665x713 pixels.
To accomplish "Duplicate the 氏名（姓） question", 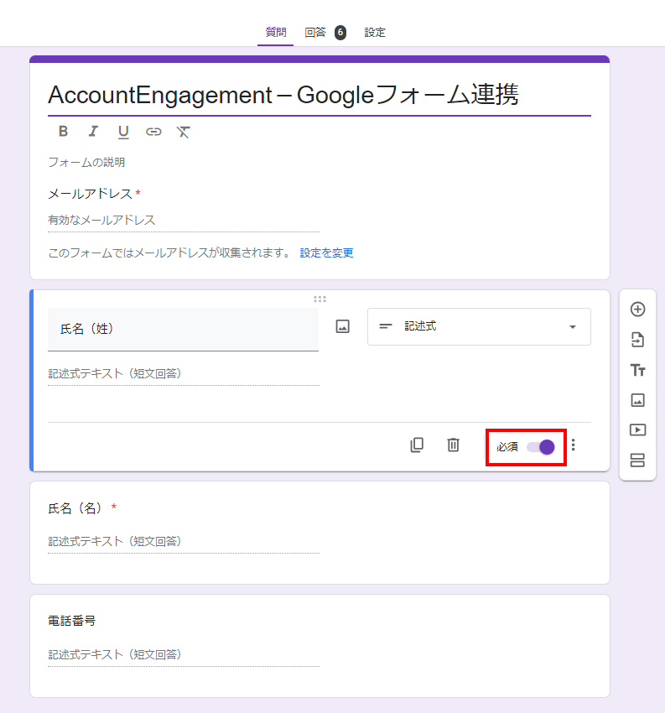I will [x=417, y=445].
